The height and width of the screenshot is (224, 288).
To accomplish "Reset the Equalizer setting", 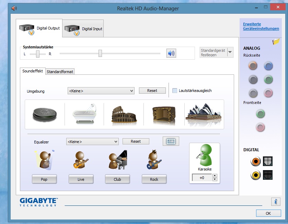I will [136, 141].
